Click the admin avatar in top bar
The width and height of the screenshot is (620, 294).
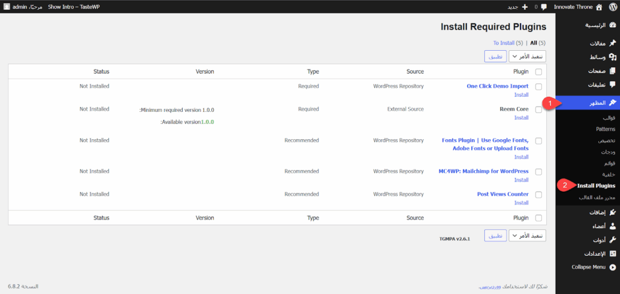tap(7, 7)
